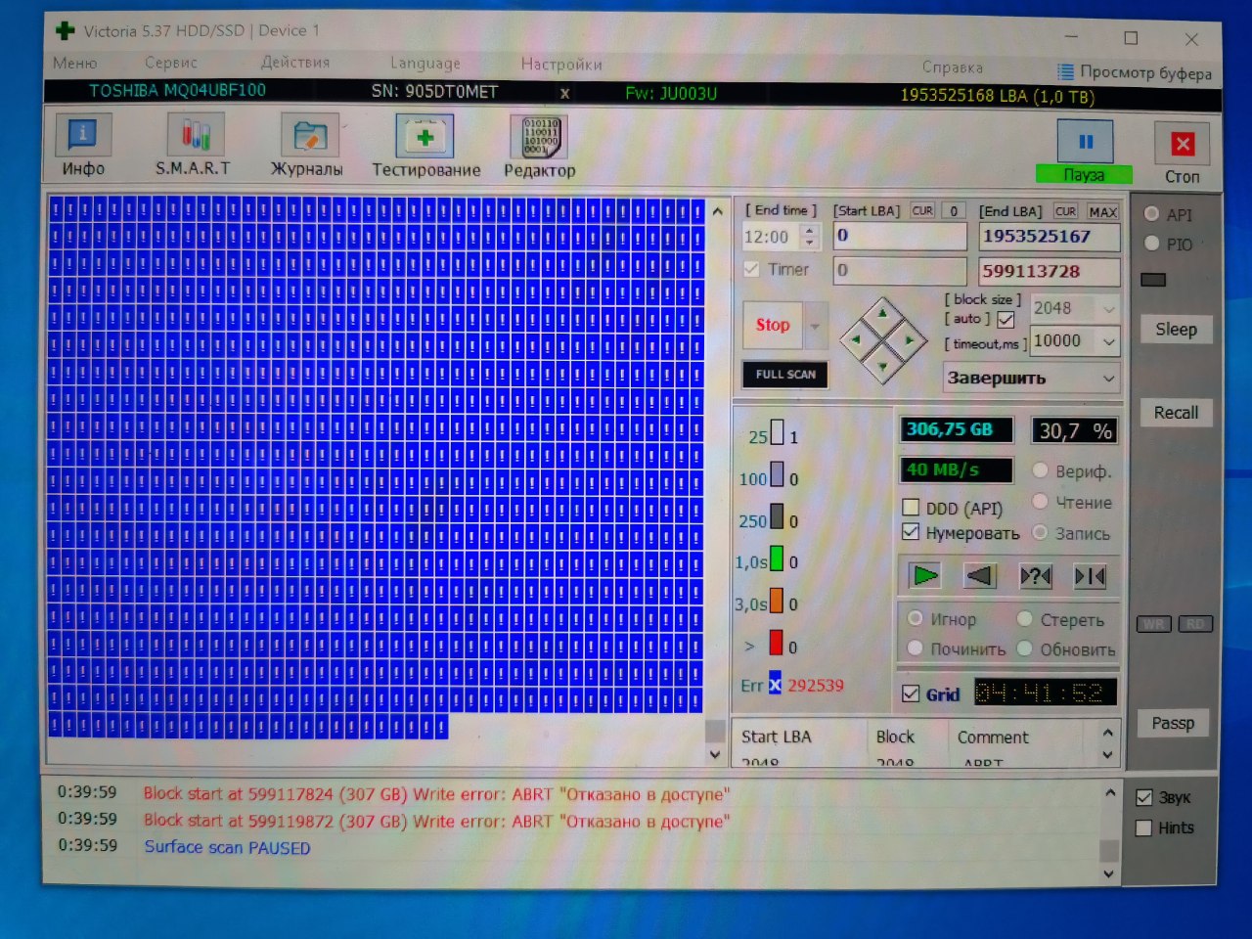This screenshot has width=1252, height=939.
Task: Click the butterfly seek button
Action: tap(1090, 576)
